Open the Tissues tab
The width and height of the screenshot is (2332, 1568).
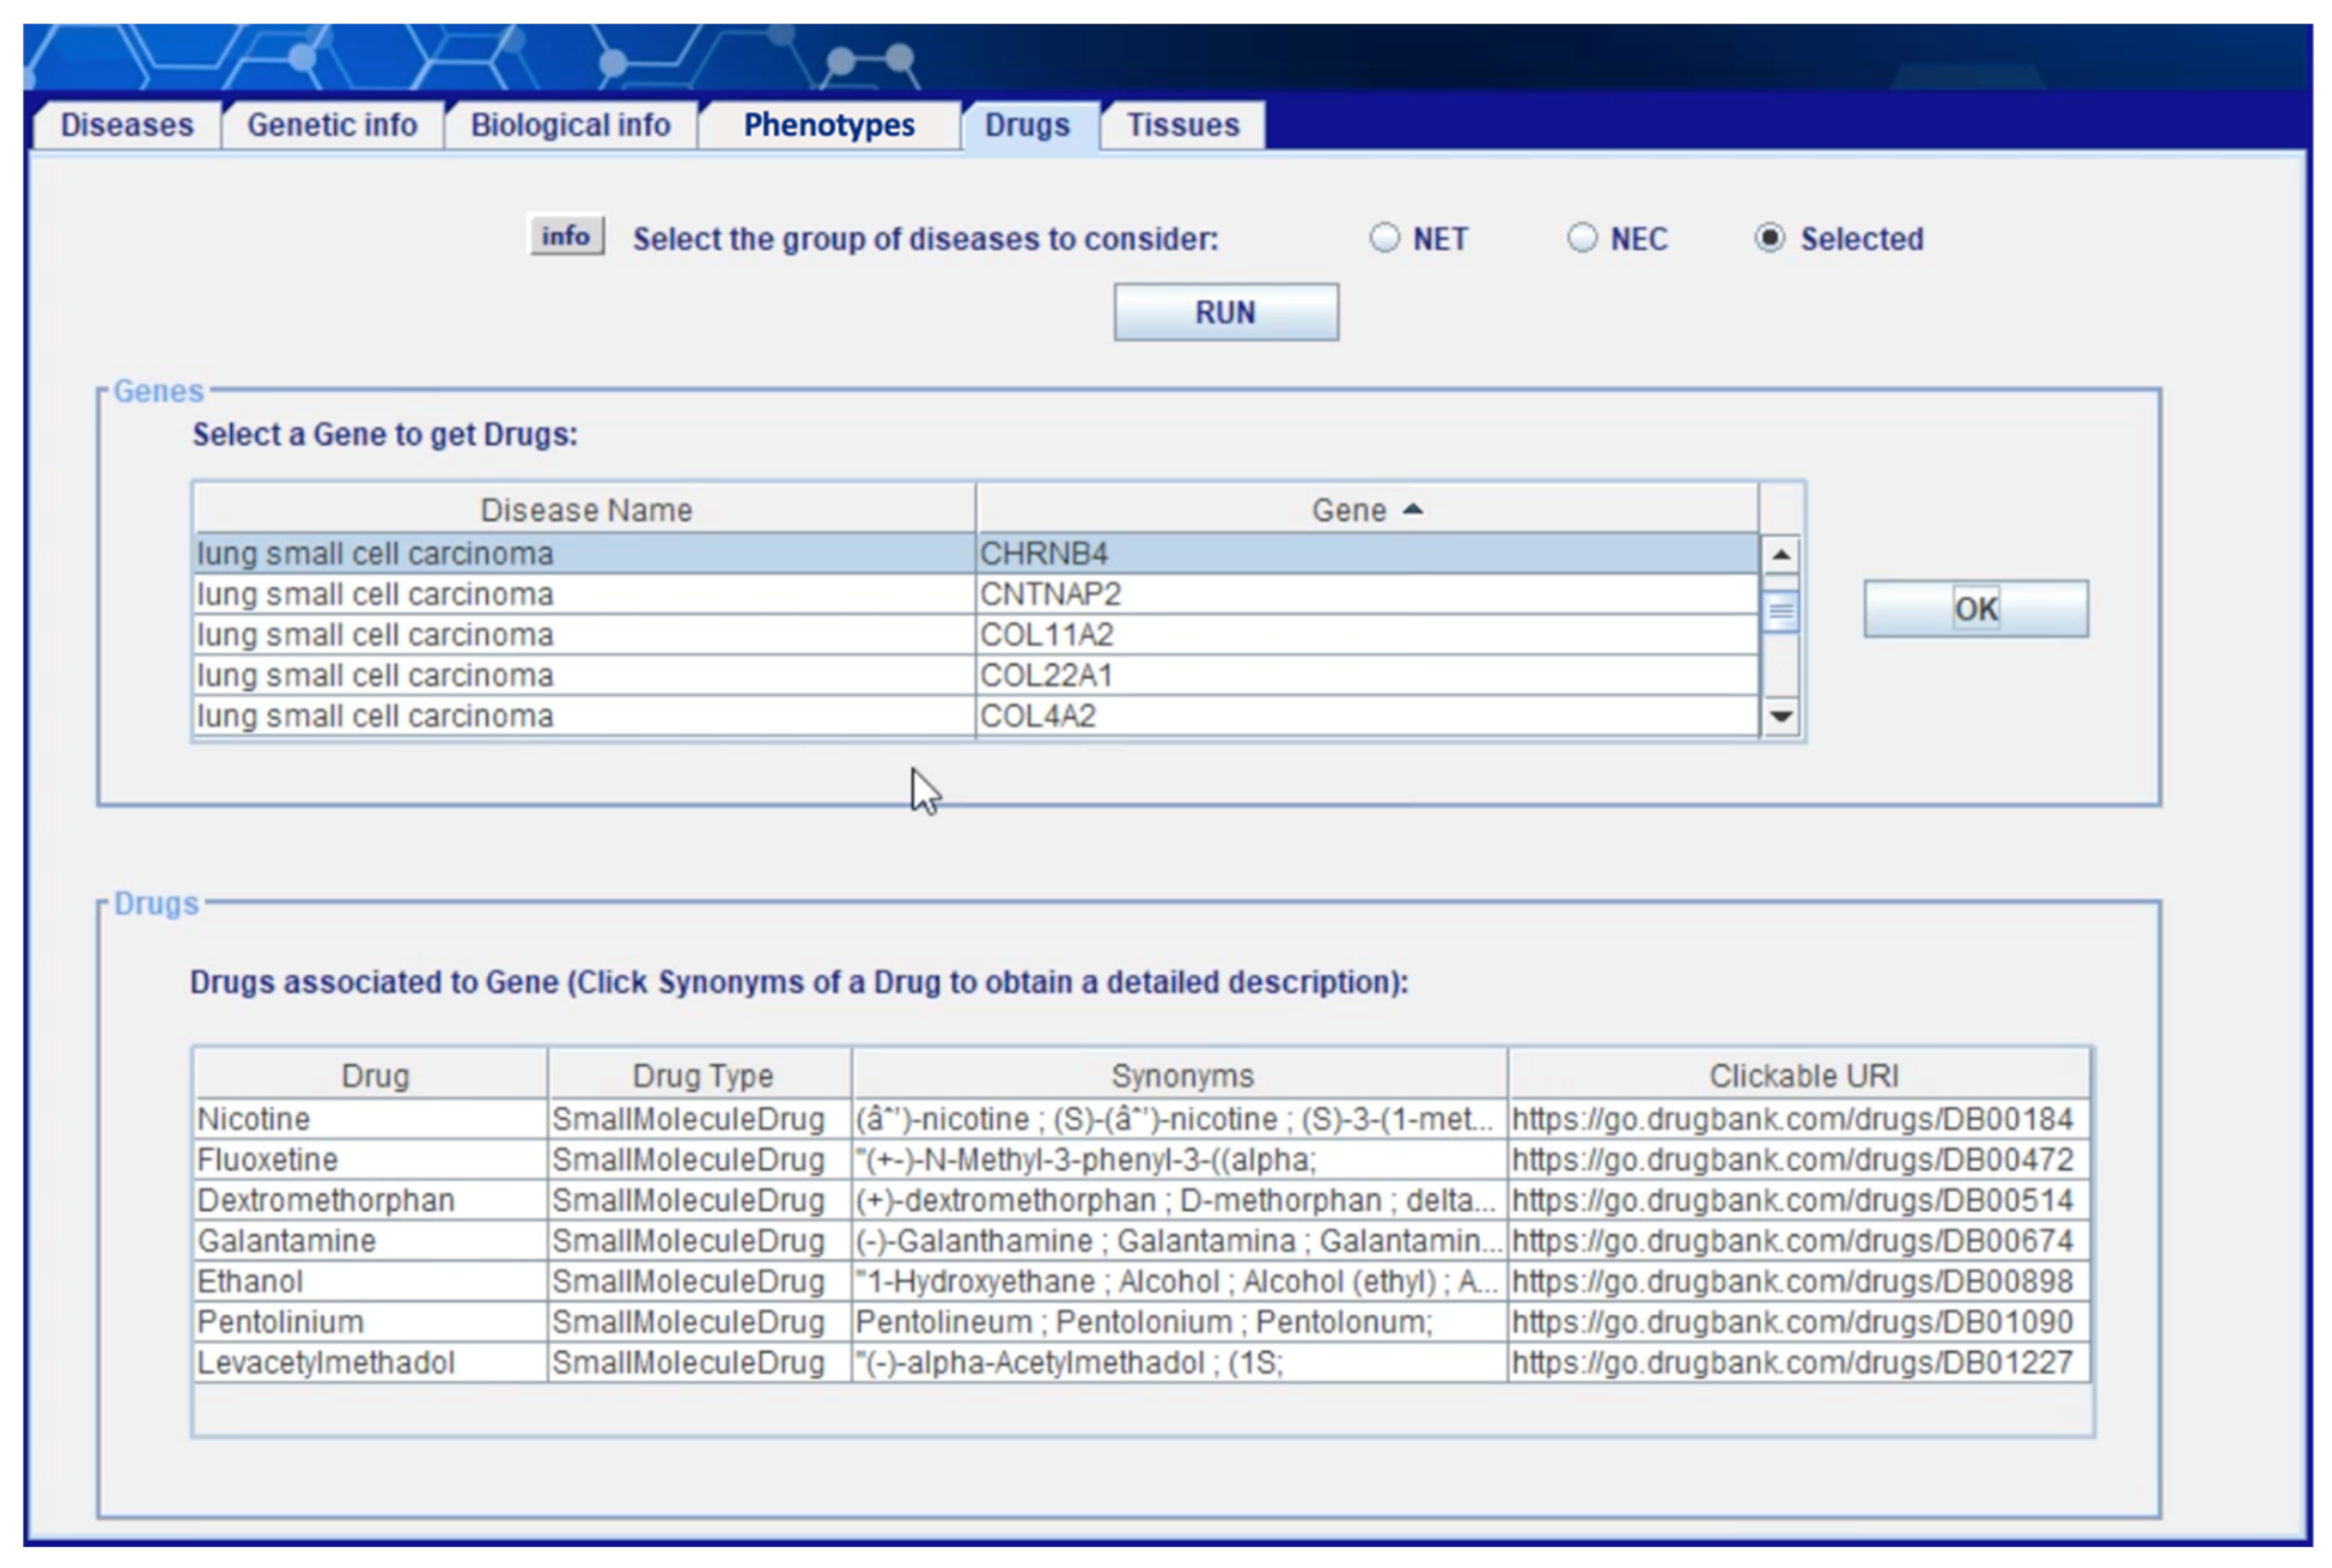pyautogui.click(x=1182, y=125)
